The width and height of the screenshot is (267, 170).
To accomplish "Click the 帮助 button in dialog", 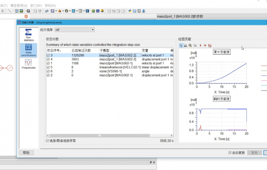I will 26,153.
